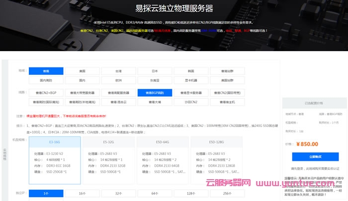
Task: Select the 香港大带宽服务器 line
Action: pyautogui.click(x=82, y=93)
